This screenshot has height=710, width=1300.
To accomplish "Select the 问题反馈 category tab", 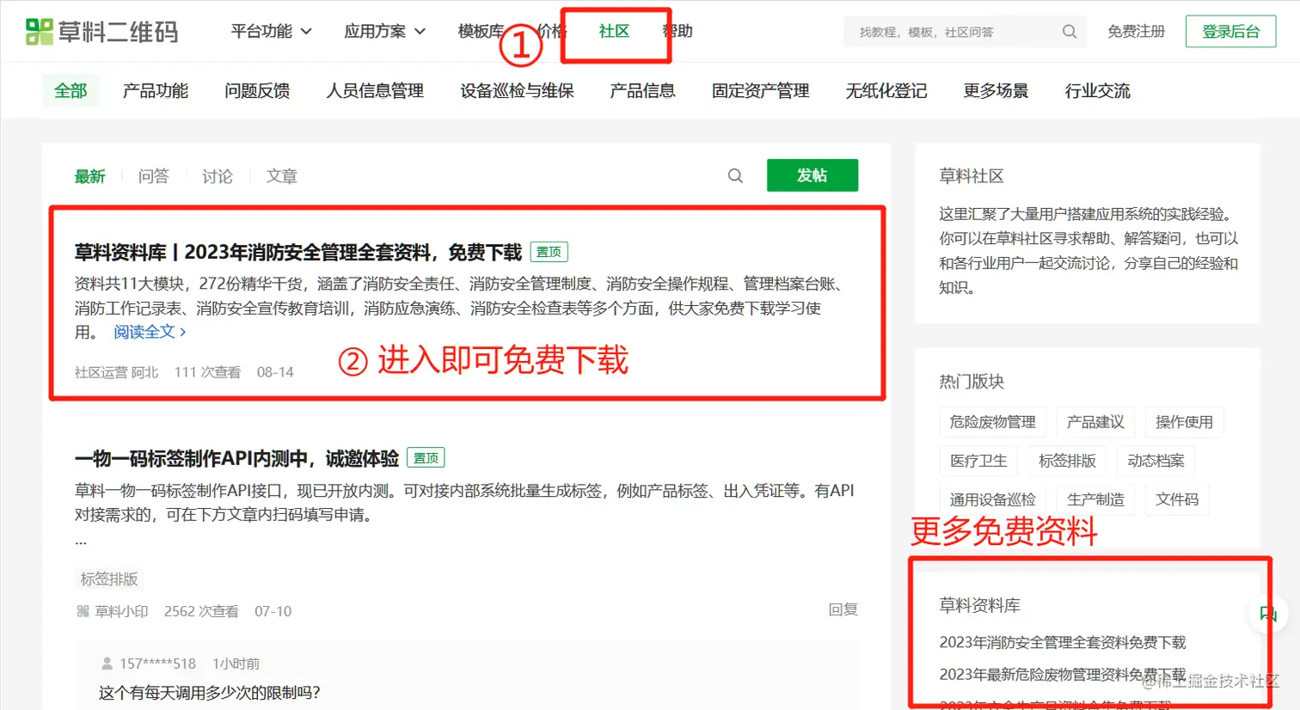I will point(257,90).
